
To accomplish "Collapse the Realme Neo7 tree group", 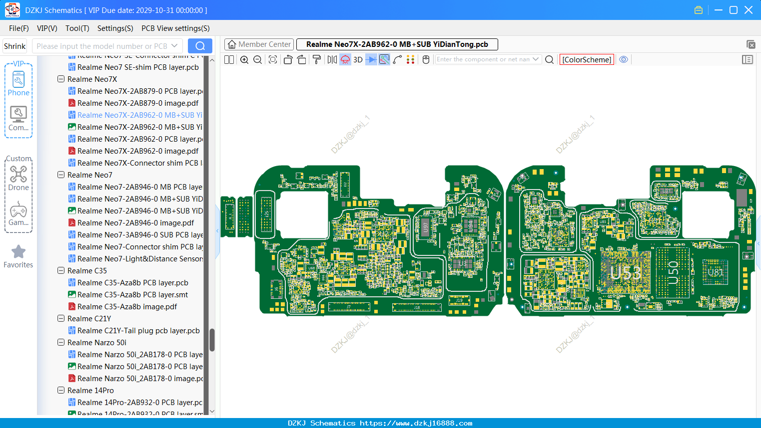I will point(61,175).
